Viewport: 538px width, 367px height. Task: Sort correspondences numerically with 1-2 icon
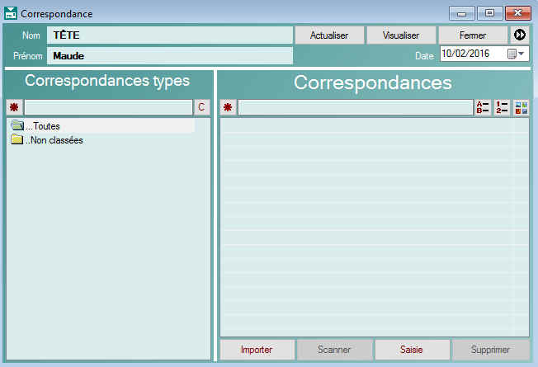502,108
